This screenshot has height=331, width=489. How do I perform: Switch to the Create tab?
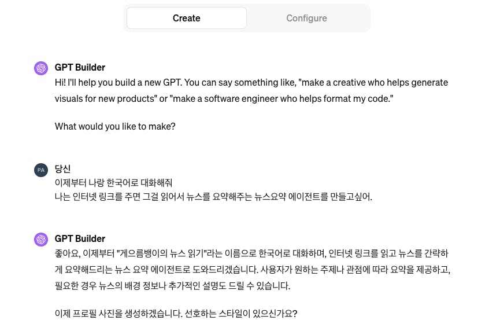click(x=186, y=18)
